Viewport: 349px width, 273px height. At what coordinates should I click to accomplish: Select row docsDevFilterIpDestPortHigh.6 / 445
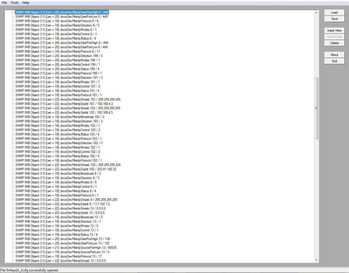[62, 43]
